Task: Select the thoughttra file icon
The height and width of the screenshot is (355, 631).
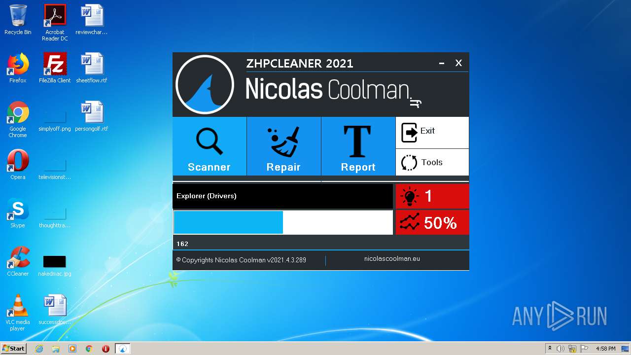Action: tap(55, 216)
